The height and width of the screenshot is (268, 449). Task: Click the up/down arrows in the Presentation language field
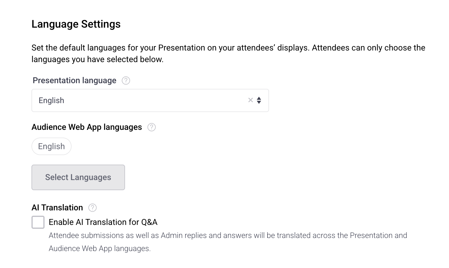pos(259,100)
